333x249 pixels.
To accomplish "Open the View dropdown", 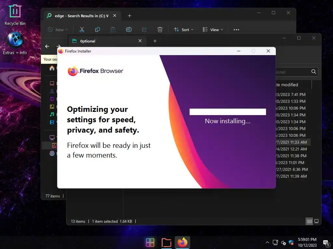I will tap(213, 30).
